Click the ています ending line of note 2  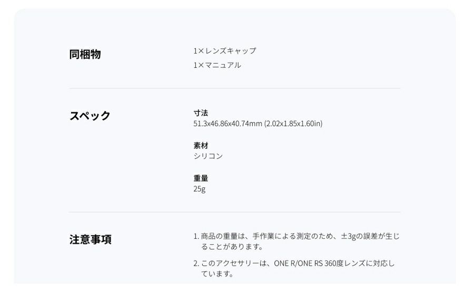click(x=217, y=274)
